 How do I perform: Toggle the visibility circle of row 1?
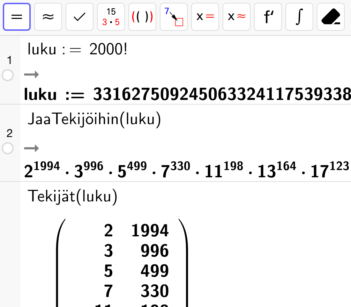[x=8, y=75]
